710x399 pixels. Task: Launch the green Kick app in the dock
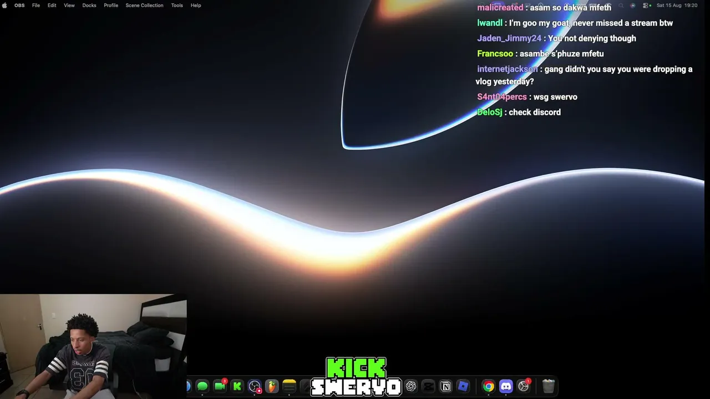pyautogui.click(x=237, y=386)
